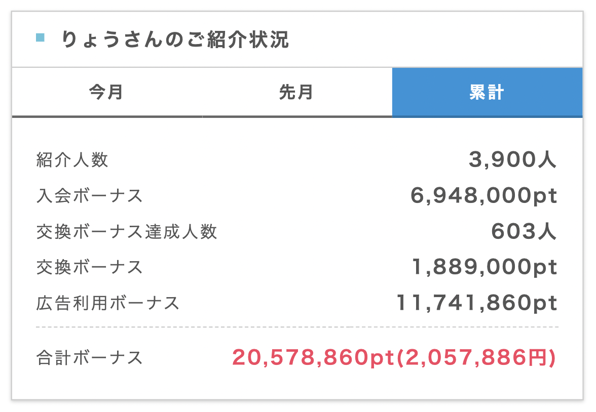Click the 広告利用ボーナス label
Screen dimensions: 596x412
[x=108, y=303]
